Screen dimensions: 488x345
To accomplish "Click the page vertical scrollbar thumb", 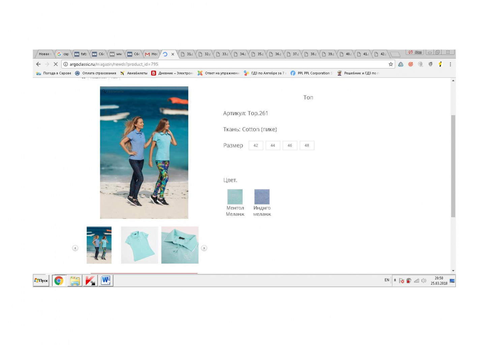I will tap(453, 166).
